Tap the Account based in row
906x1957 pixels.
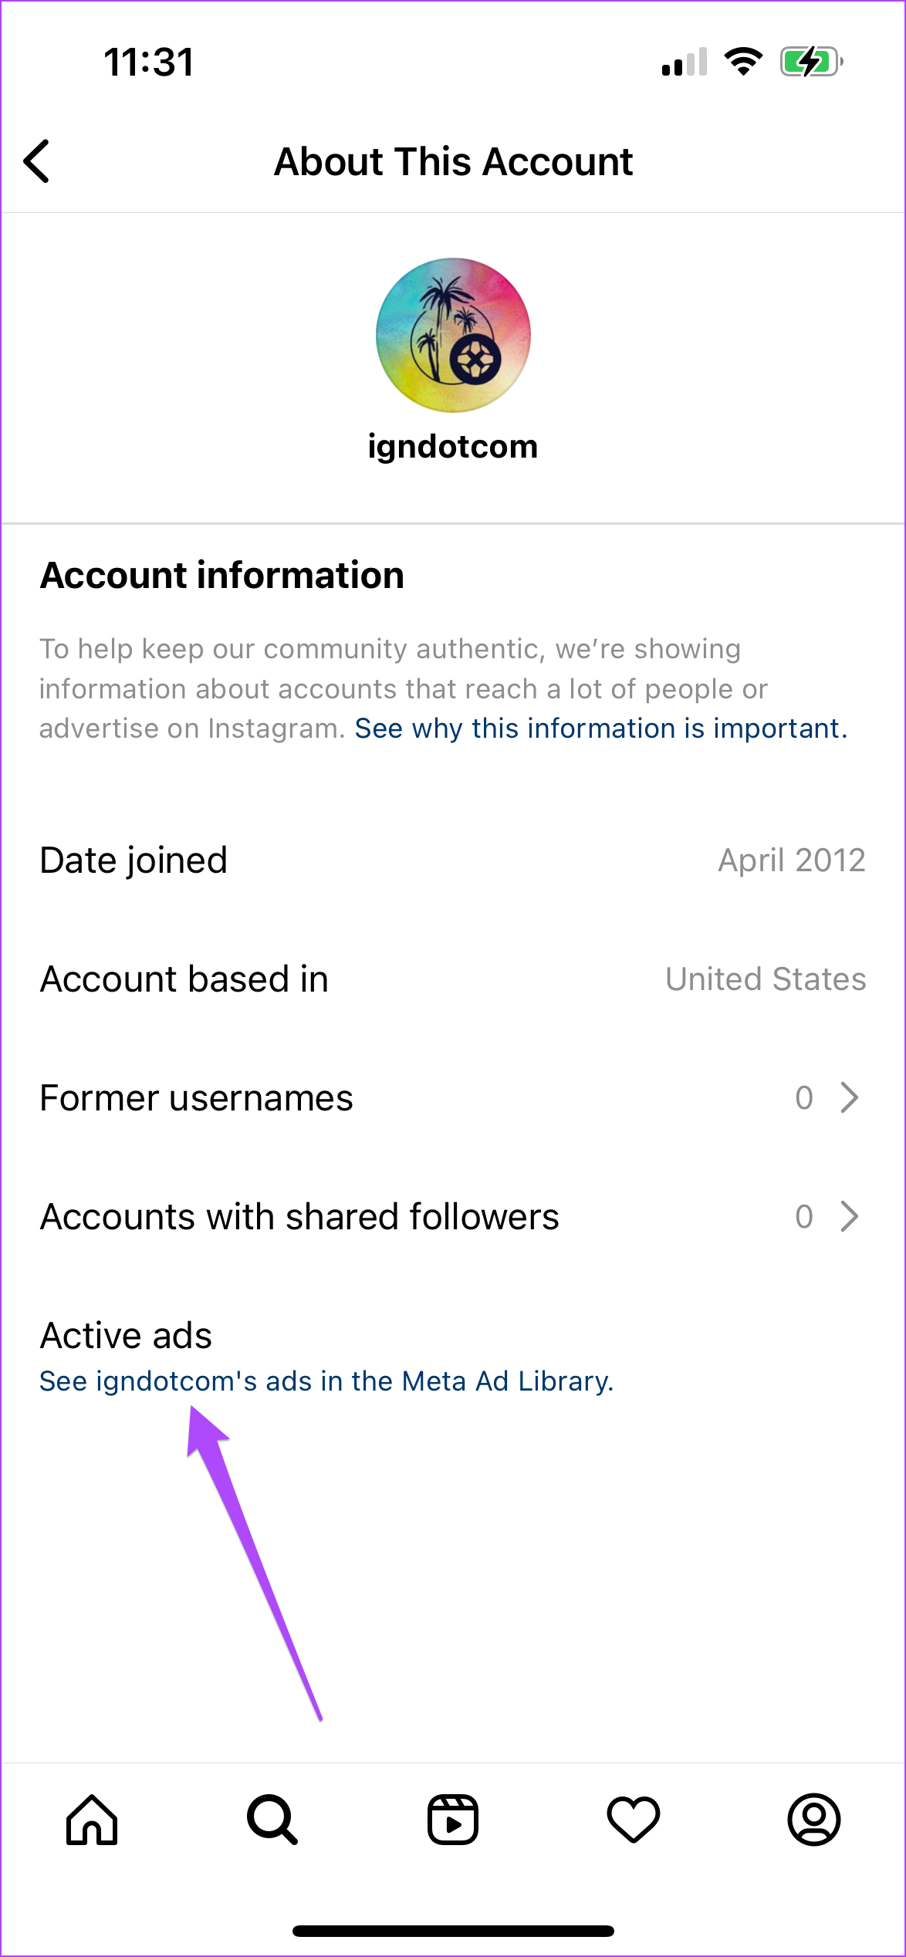pyautogui.click(x=453, y=979)
